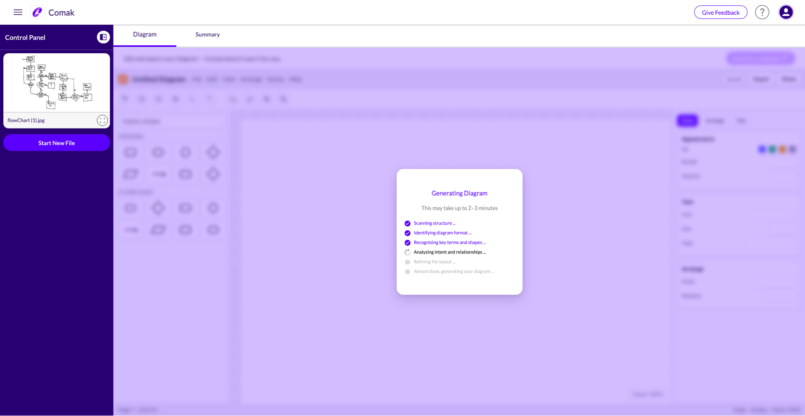The image size is (805, 416).
Task: Collapse the Control Panel sidebar
Action: (x=103, y=37)
